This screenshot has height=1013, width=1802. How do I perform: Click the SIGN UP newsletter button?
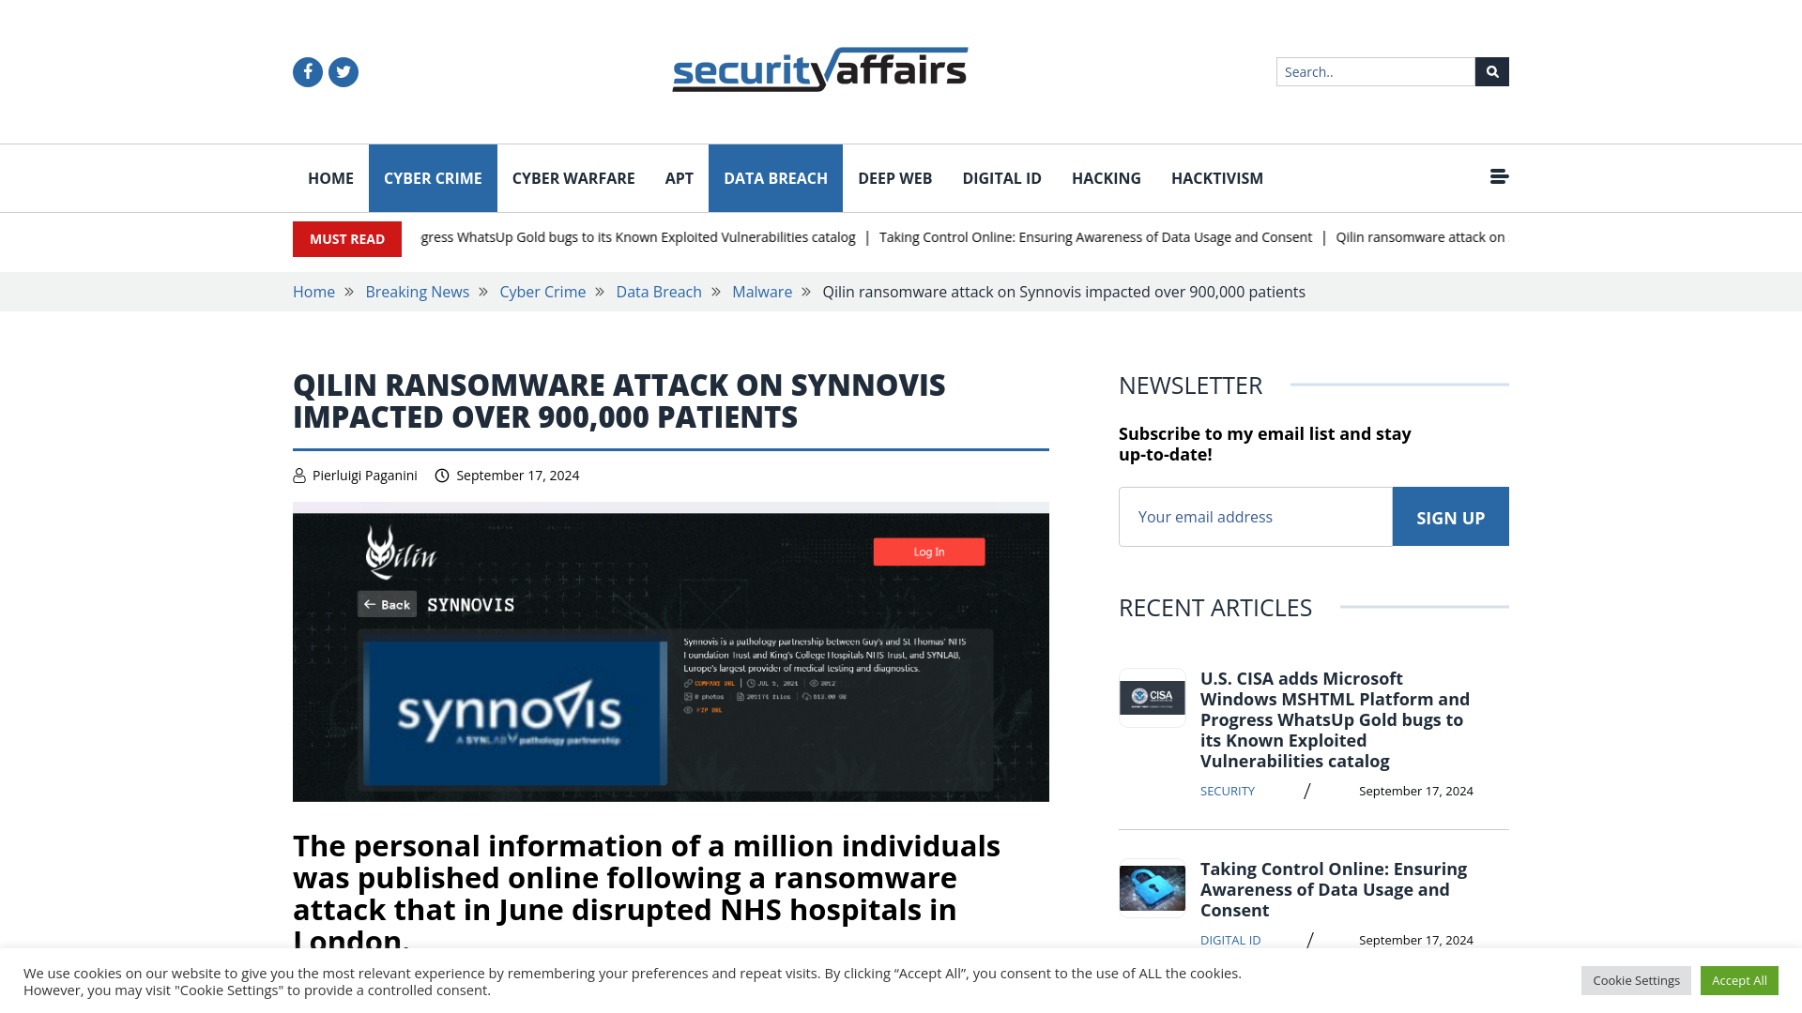click(x=1450, y=517)
